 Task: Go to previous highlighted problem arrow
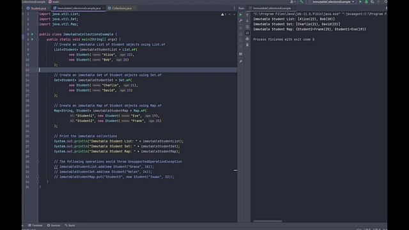pyautogui.click(x=229, y=14)
